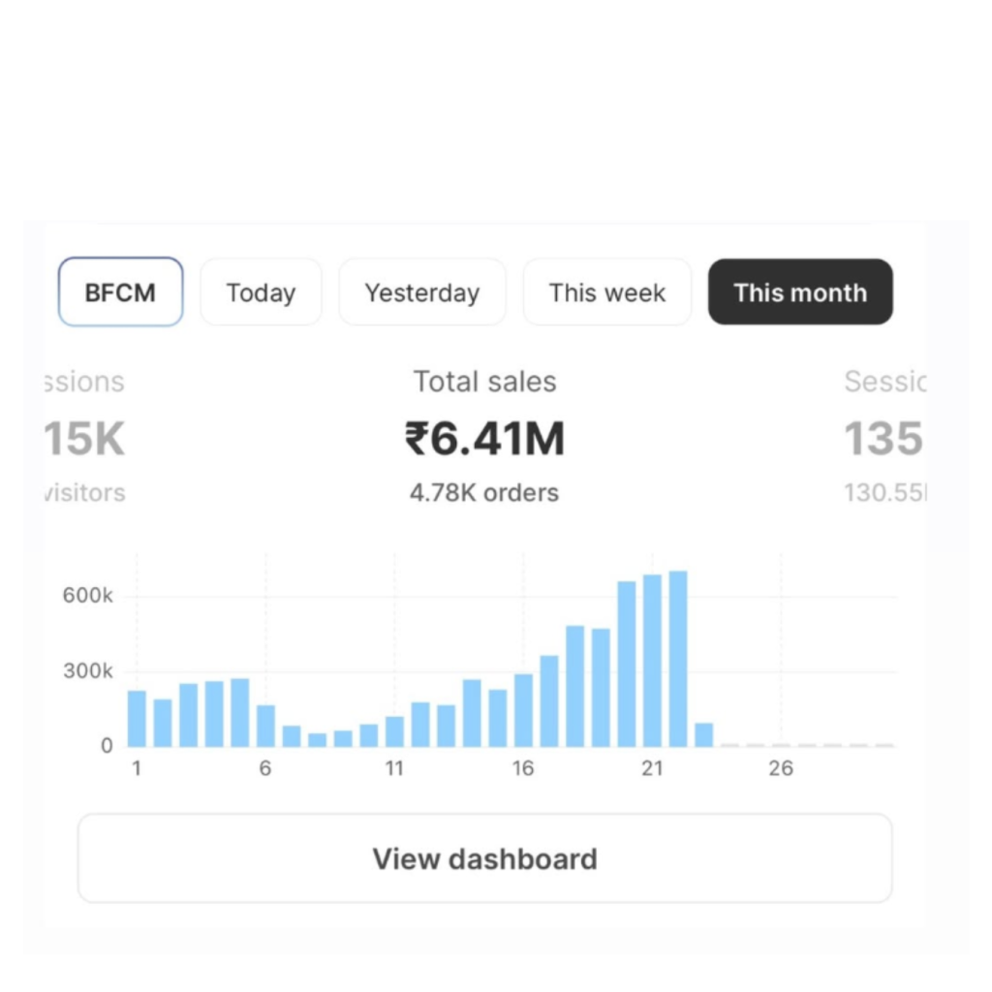Viewport: 992px width, 992px height.
Task: Click the 4.78K orders text
Action: [x=484, y=492]
